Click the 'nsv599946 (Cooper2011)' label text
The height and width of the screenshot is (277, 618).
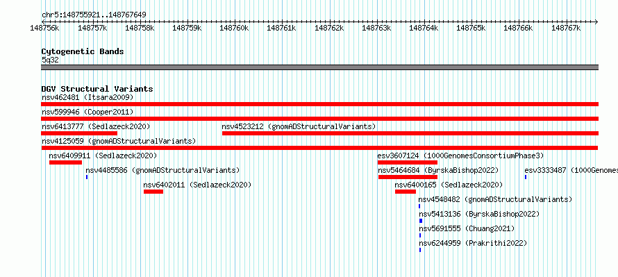point(87,112)
